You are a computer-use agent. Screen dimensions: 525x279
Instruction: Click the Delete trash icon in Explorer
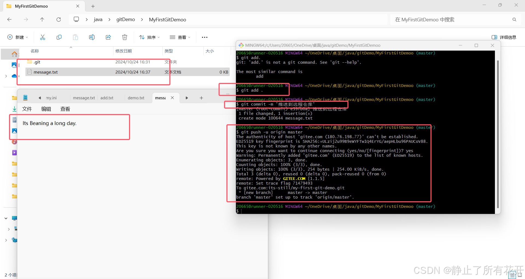click(x=125, y=37)
